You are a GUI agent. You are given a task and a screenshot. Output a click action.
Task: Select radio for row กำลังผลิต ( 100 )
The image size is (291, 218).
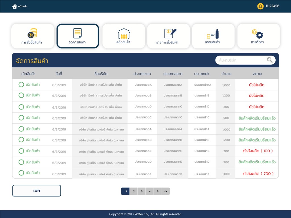21,151
